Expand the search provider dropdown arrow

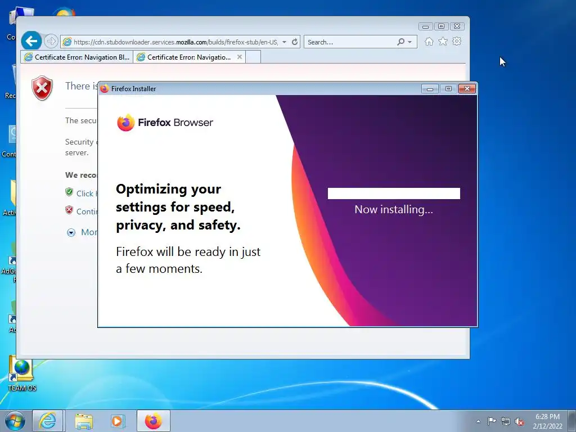[410, 42]
